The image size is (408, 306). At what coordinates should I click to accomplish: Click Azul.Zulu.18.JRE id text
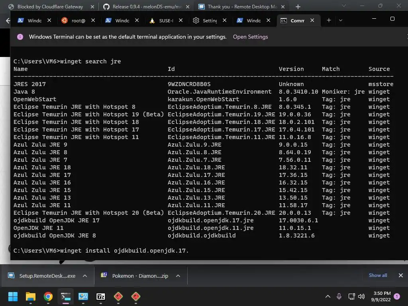196,167
